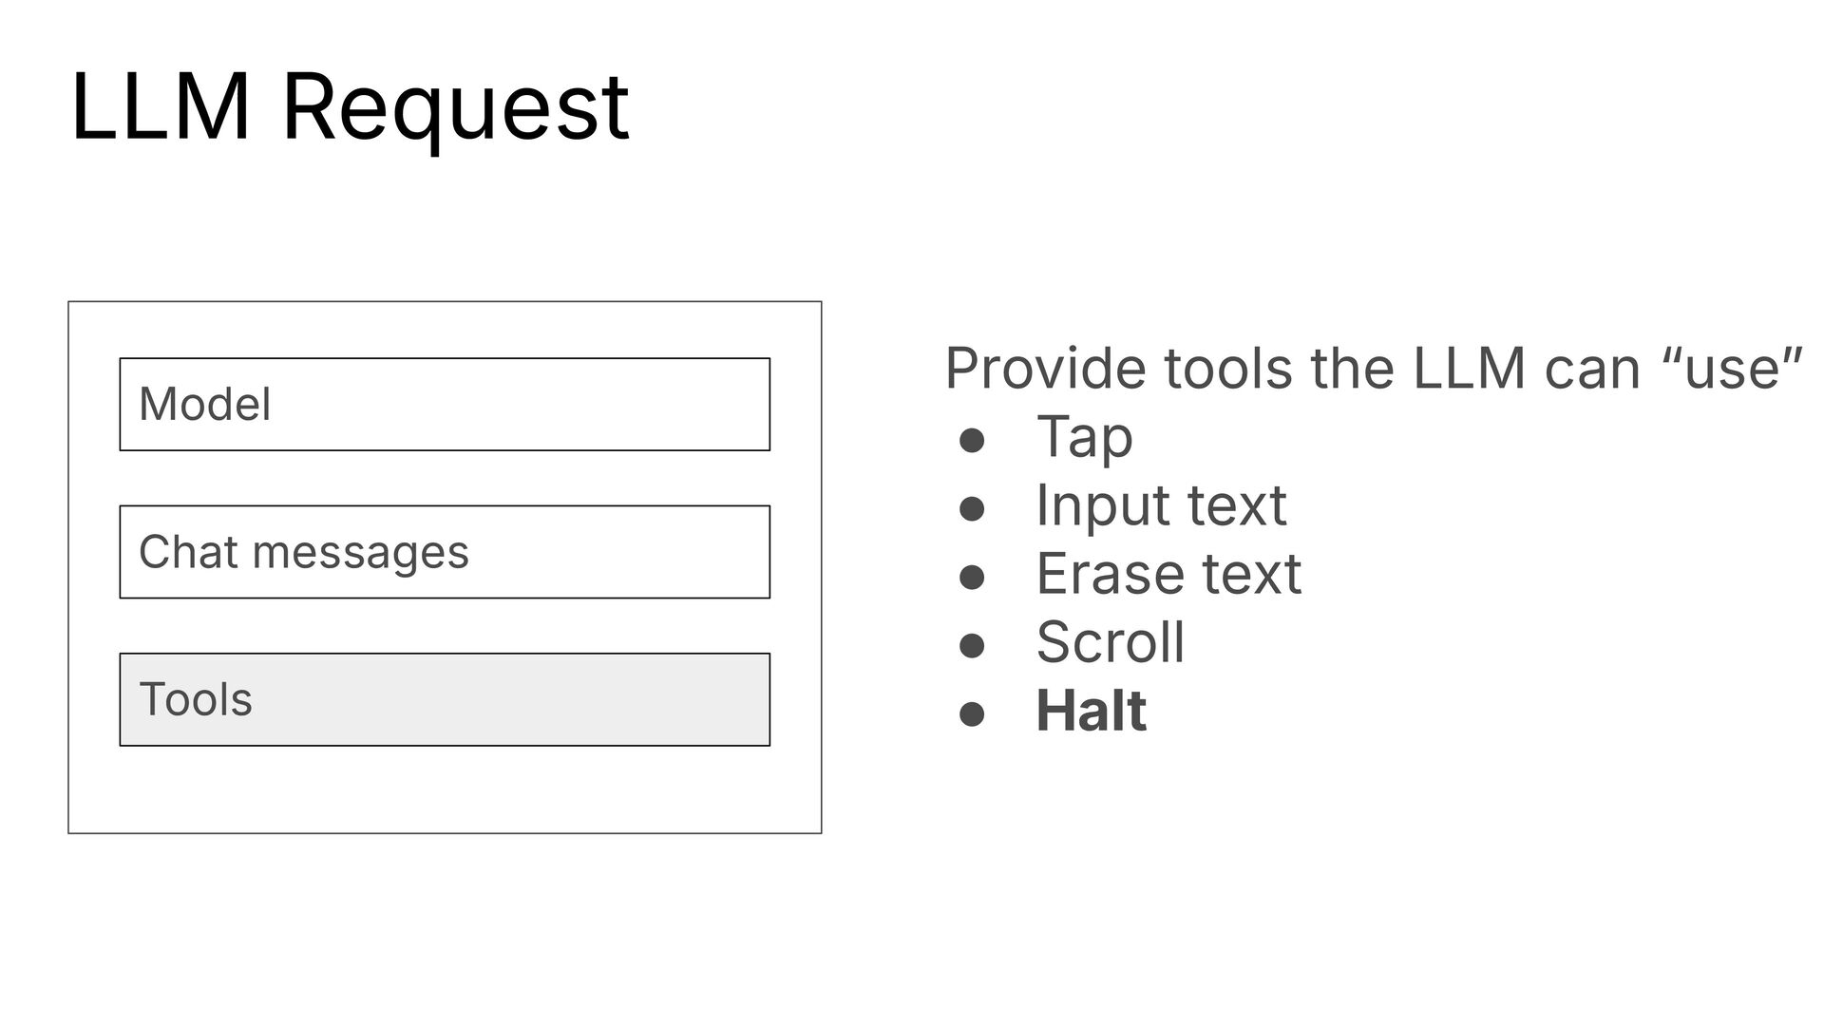Select the word Tools inside gray box
Screen dimensions: 1824x1027
196,700
